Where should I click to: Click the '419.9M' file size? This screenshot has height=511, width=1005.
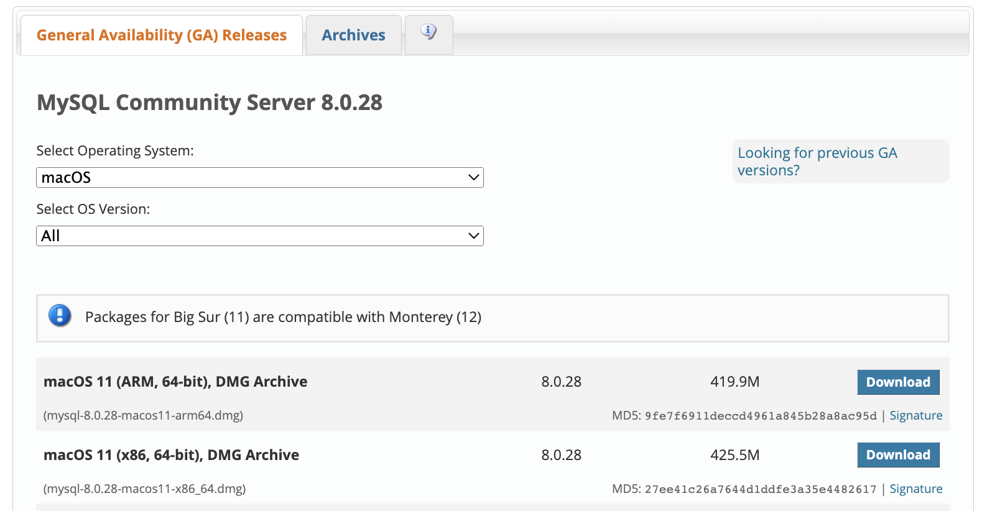pyautogui.click(x=735, y=382)
